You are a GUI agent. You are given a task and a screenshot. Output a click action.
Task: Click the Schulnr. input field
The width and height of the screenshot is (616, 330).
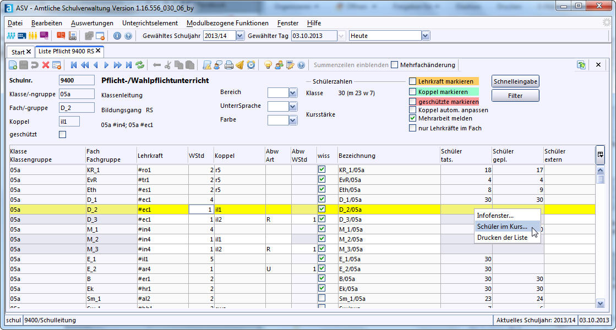tap(77, 80)
